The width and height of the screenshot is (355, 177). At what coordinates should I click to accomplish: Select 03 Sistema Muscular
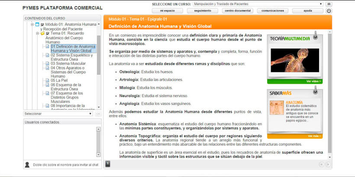[x=68, y=63]
